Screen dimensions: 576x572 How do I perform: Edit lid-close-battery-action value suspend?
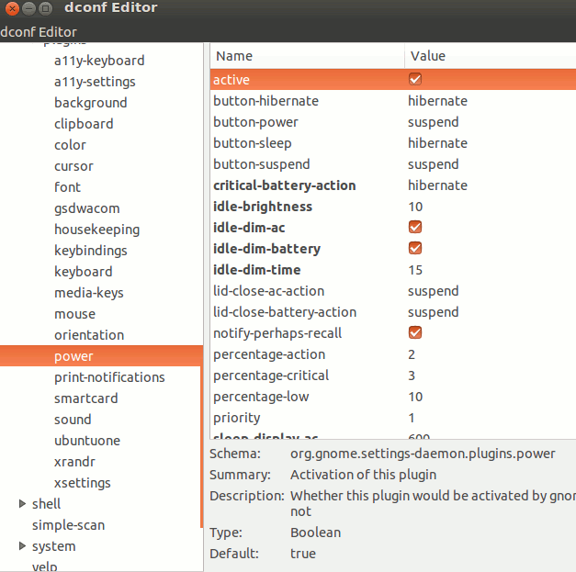coord(433,312)
